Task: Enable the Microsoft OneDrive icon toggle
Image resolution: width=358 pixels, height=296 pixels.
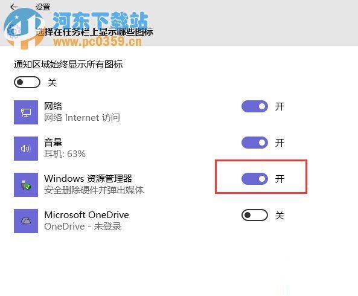Action: click(x=255, y=215)
